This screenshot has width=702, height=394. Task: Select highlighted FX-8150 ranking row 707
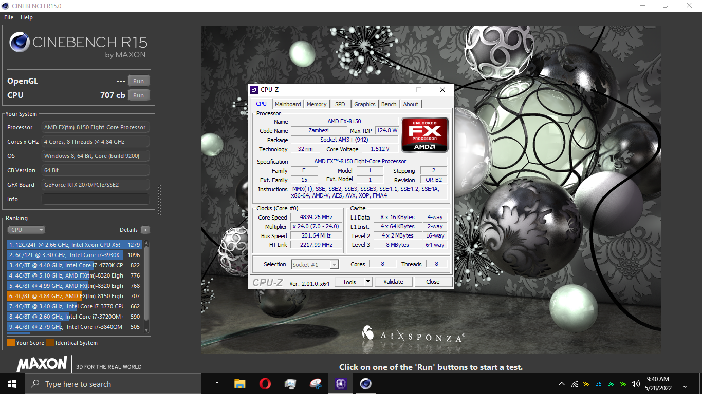pyautogui.click(x=75, y=296)
